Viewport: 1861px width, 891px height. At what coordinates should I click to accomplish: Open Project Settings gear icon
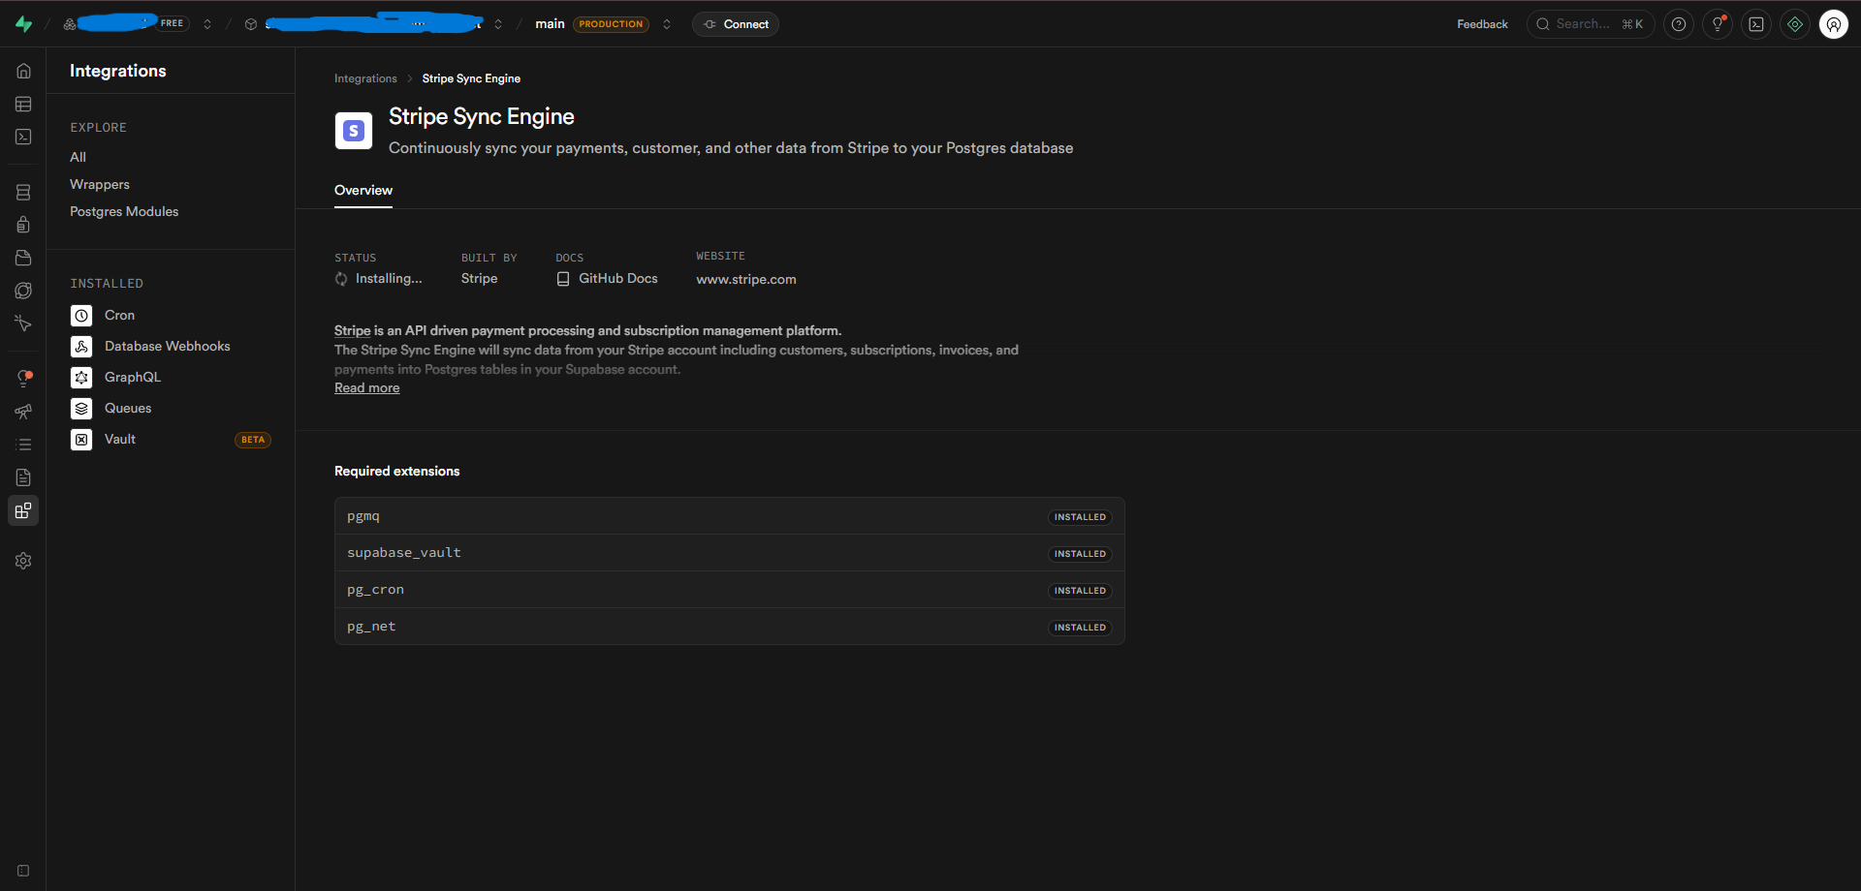[23, 561]
